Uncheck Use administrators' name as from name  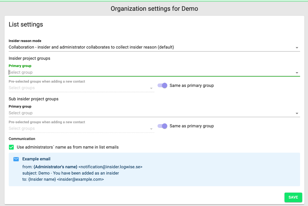(11, 147)
